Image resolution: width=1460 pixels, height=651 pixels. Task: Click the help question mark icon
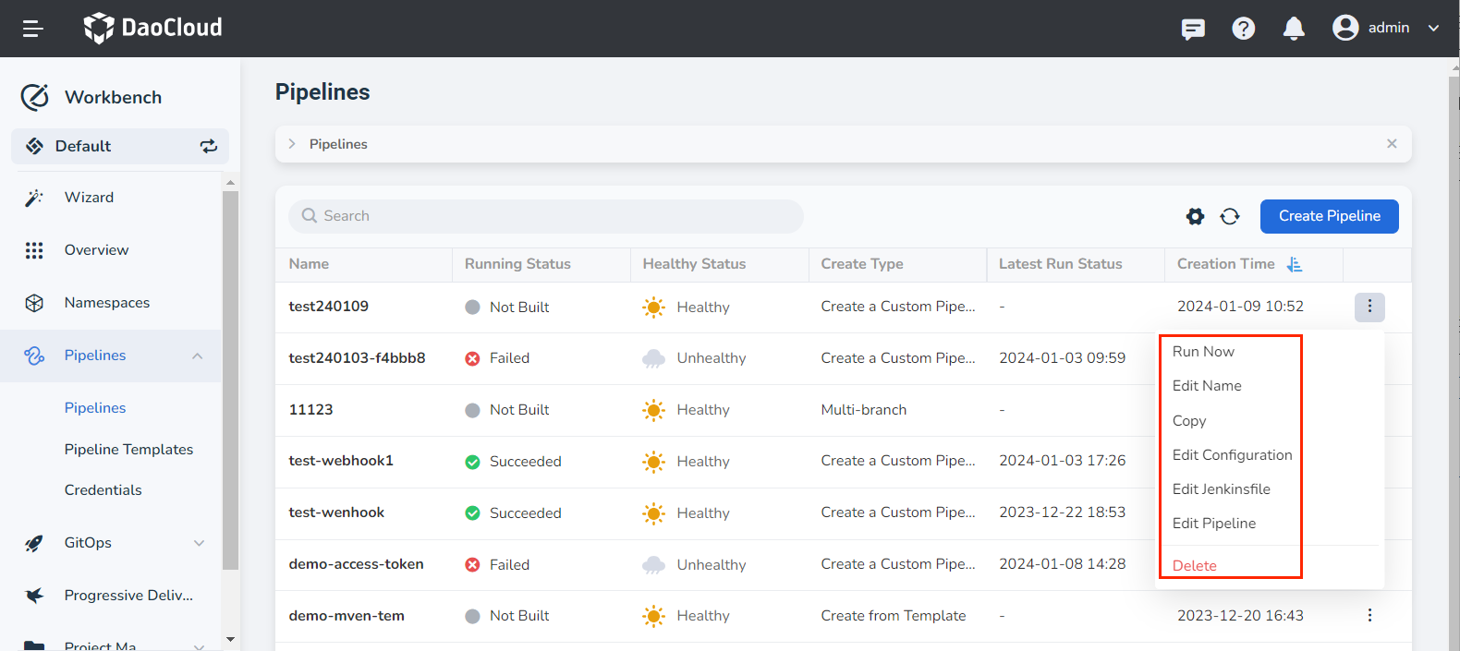(x=1244, y=29)
